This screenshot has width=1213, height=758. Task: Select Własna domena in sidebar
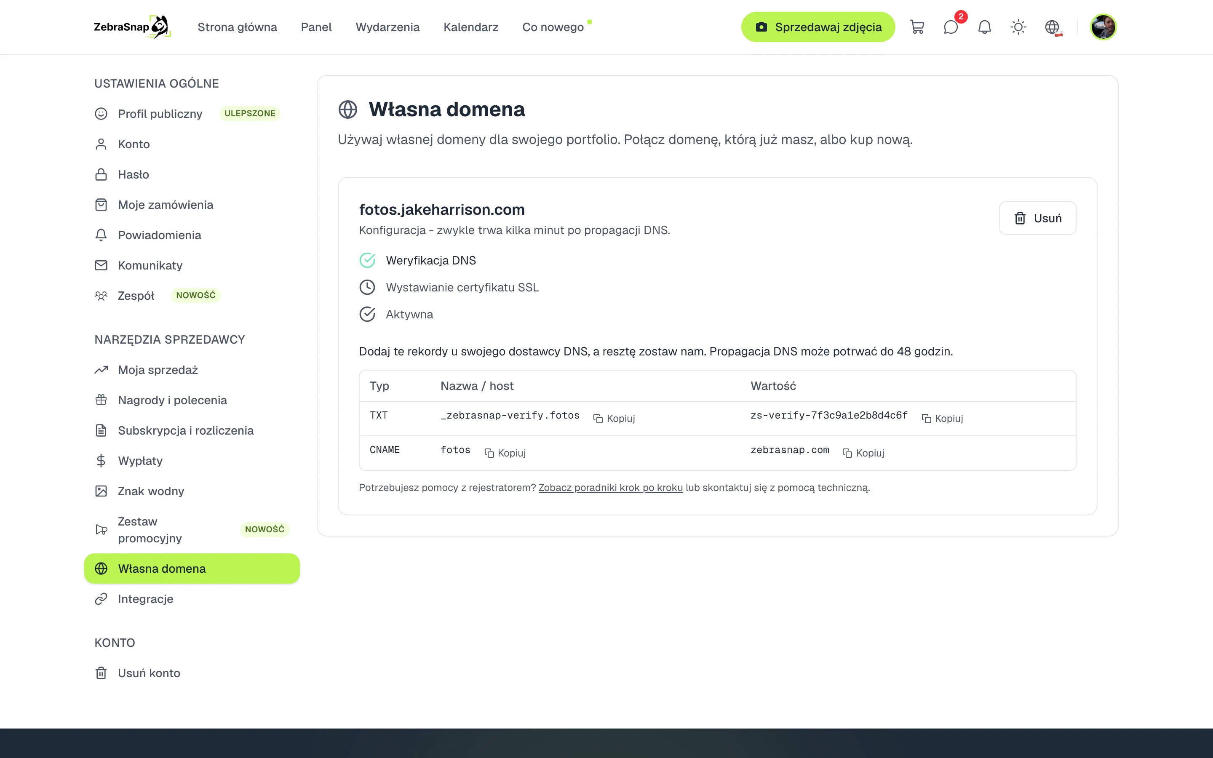[x=192, y=568]
